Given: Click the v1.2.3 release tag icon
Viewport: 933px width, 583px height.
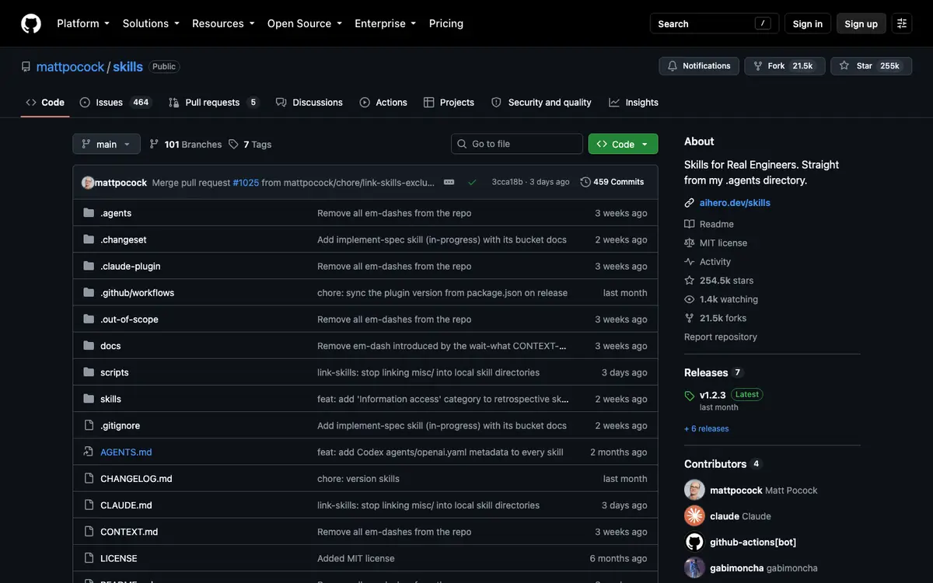Looking at the screenshot, I should point(690,396).
